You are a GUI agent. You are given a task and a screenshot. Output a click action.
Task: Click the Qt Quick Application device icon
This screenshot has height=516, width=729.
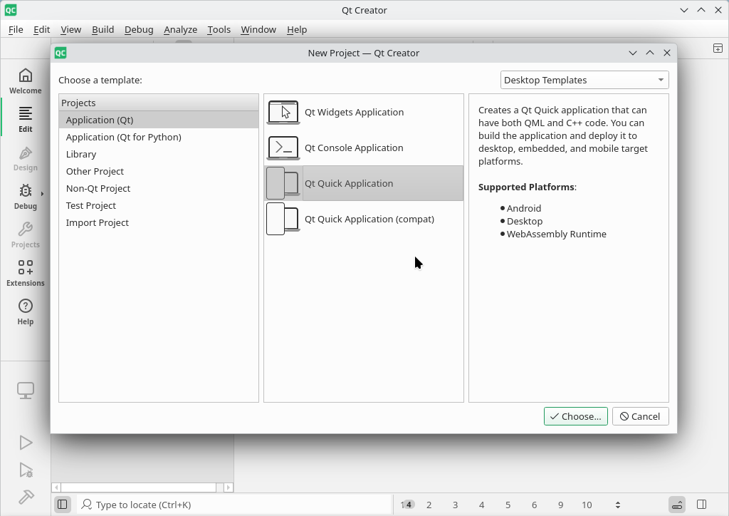point(283,183)
